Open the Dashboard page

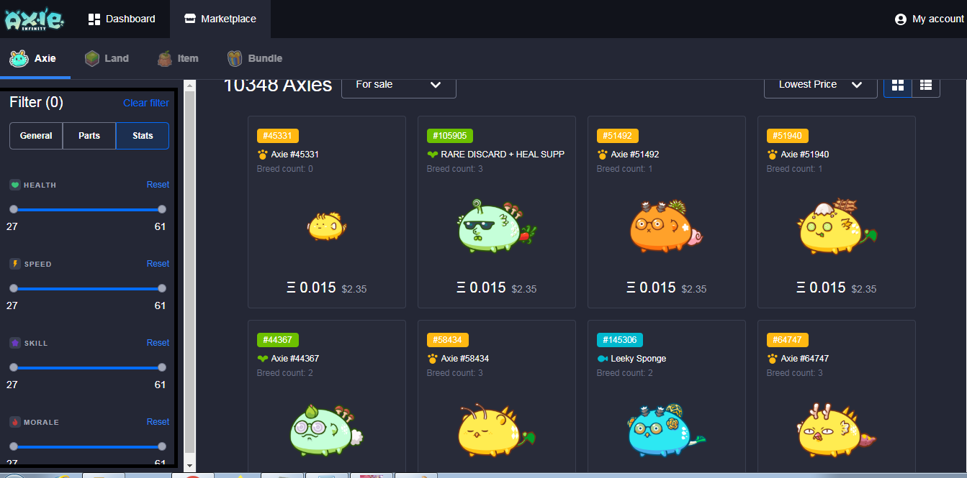(x=121, y=19)
